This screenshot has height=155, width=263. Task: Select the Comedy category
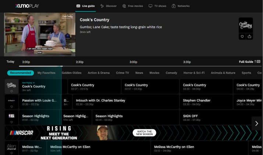(171, 73)
